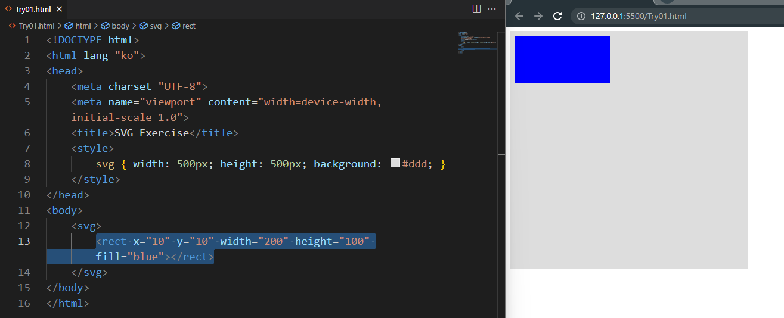
Task: Open the body breadcrumb segment
Action: point(115,26)
